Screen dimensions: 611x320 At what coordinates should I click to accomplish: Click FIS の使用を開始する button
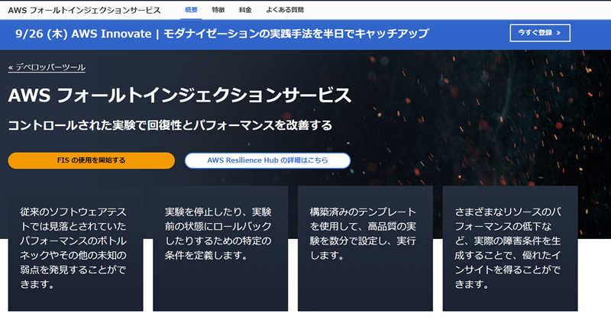91,160
